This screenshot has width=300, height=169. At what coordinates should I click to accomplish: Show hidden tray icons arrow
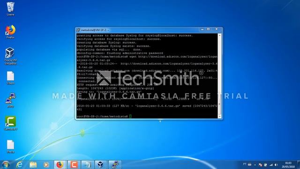[x=255, y=165]
